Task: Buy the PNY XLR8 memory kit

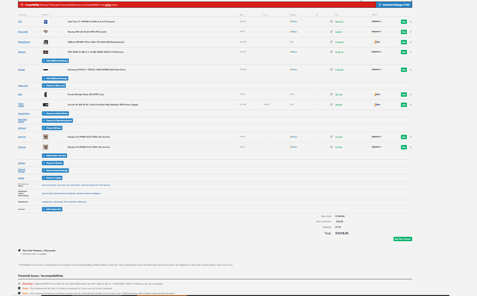Action: (x=404, y=52)
